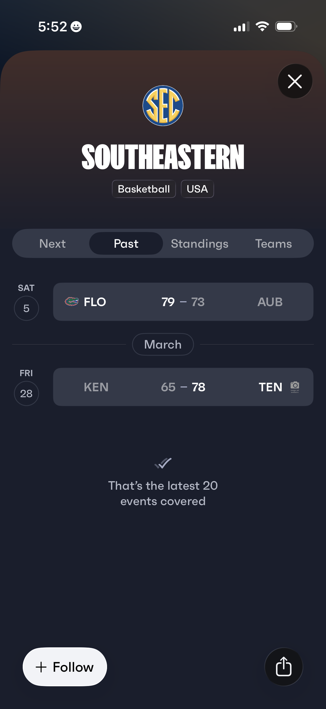Tap the SEC conference logo

pos(163,106)
